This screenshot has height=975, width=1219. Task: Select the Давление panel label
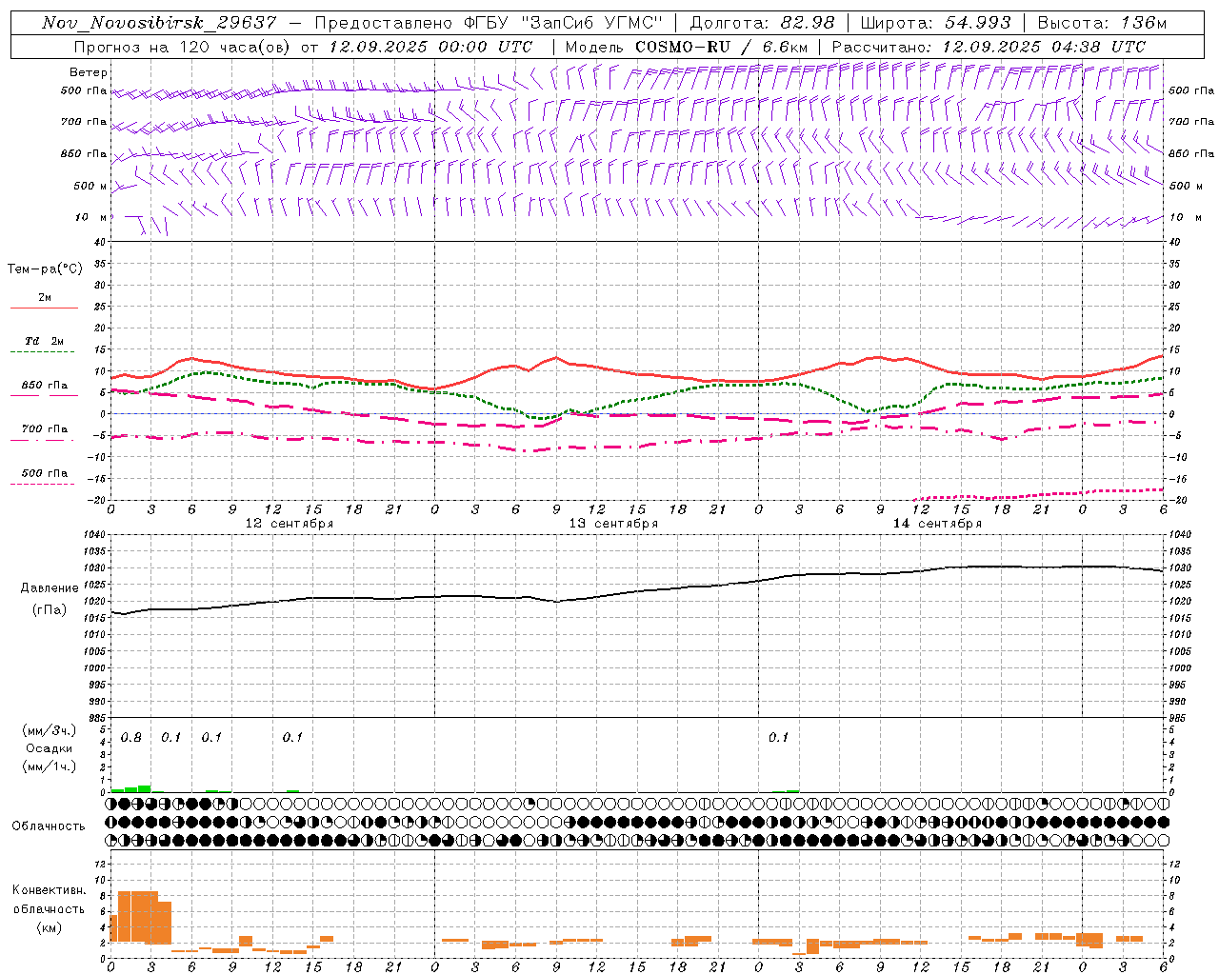coord(50,588)
